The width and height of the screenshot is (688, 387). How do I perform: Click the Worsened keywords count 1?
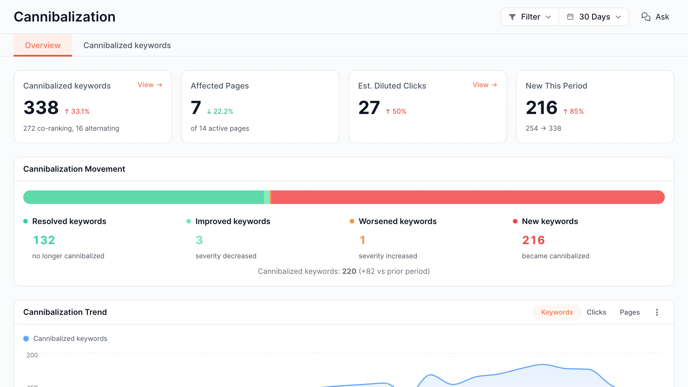362,240
